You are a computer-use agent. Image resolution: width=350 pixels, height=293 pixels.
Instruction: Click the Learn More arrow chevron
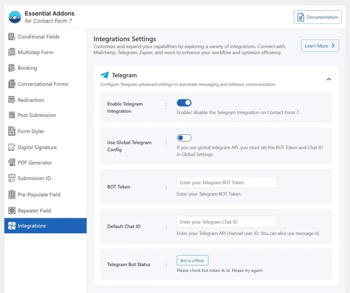(333, 46)
